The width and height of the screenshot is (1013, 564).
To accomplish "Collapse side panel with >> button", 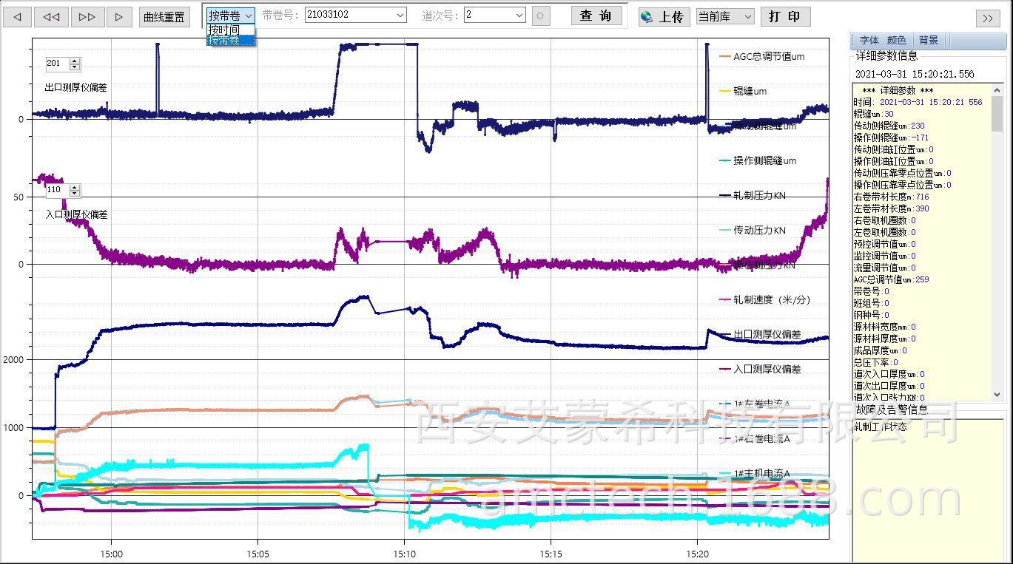I will 988,18.
